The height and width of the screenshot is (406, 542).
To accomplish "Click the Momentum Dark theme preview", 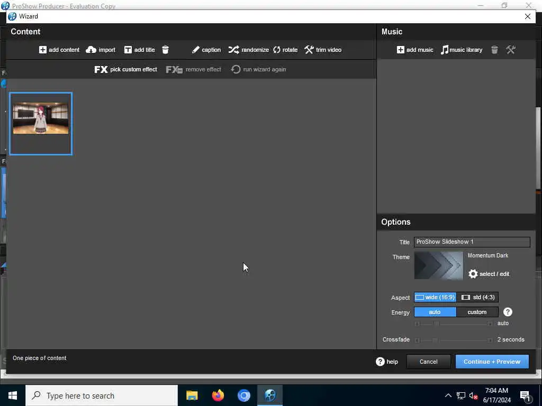I will [x=438, y=265].
